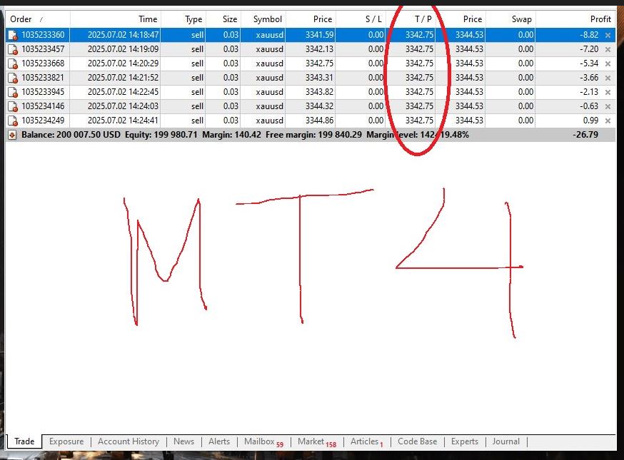Close order with profit -0.63
The height and width of the screenshot is (460, 624).
coord(608,106)
